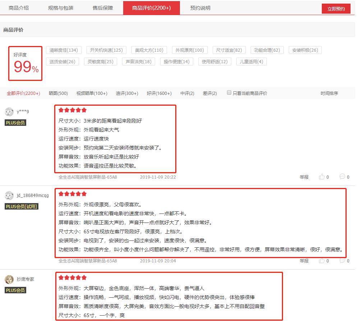Click avatar of user 抄底专家
Image resolution: width=357 pixels, height=321 pixels.
point(9,280)
